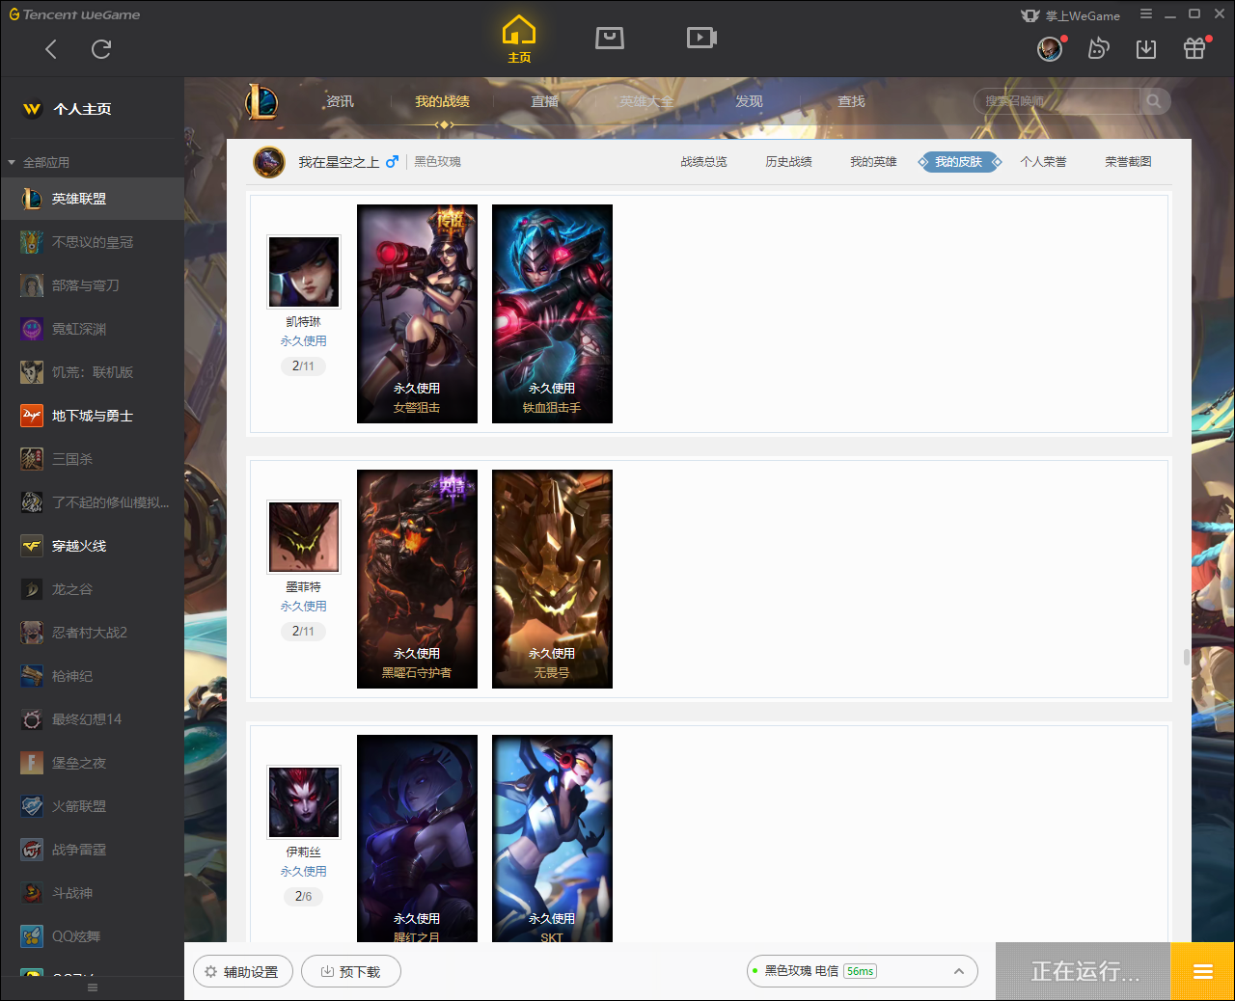Screen dimensions: 1235x1001
Task: Open 龙之谷 in sidebar
Action: coord(92,589)
